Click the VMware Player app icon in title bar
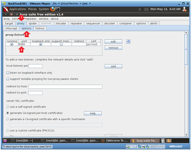 (4, 4)
